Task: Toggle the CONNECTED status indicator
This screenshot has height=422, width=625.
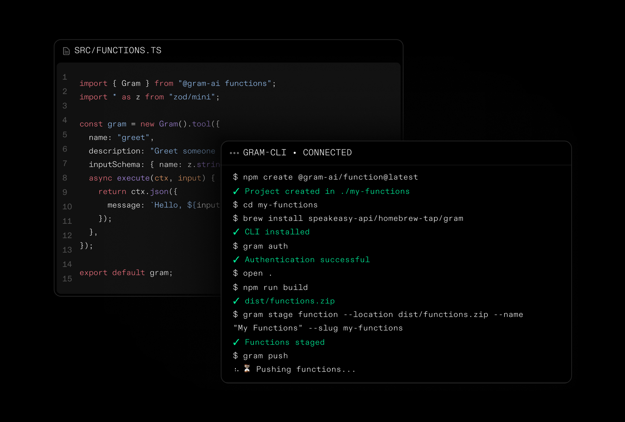Action: tap(327, 152)
